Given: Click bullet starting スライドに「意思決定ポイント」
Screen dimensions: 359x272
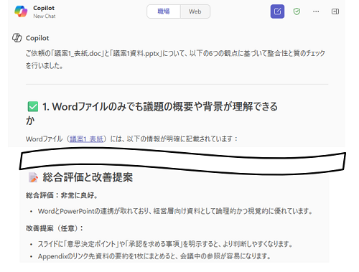Looking at the screenshot, I should click(x=165, y=244).
